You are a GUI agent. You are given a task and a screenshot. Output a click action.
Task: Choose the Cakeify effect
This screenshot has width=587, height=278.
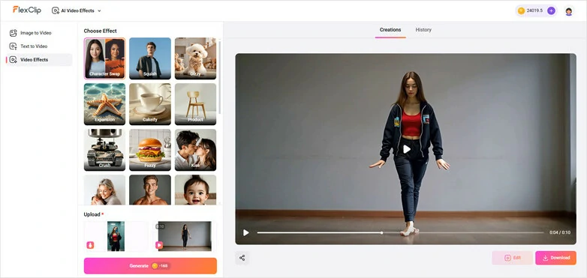coord(150,104)
